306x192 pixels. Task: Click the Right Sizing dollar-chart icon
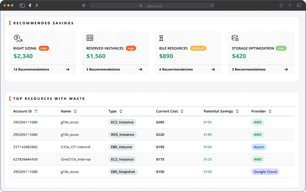point(18,38)
